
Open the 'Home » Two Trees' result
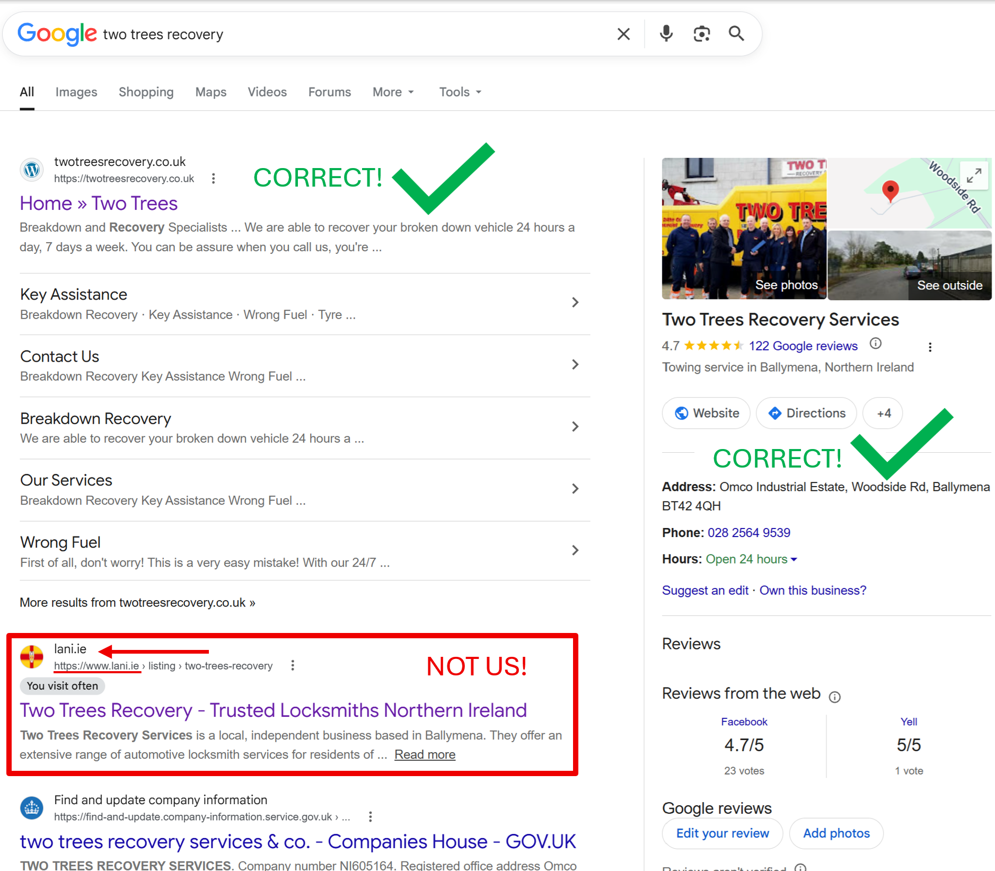click(99, 204)
